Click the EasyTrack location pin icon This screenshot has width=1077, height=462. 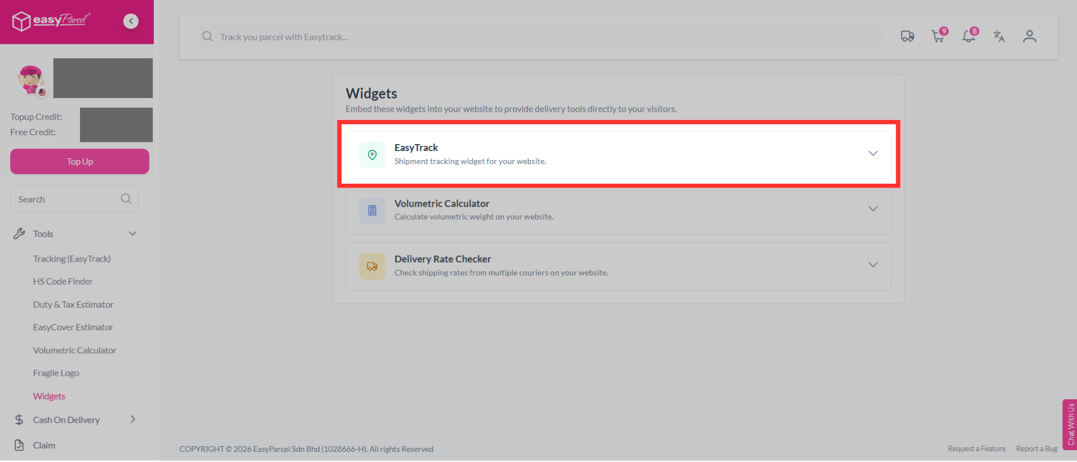coord(372,154)
